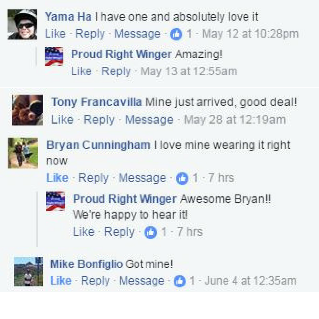The width and height of the screenshot is (319, 319).
Task: Reply to the Awesome Bryan comment
Action: point(119,232)
